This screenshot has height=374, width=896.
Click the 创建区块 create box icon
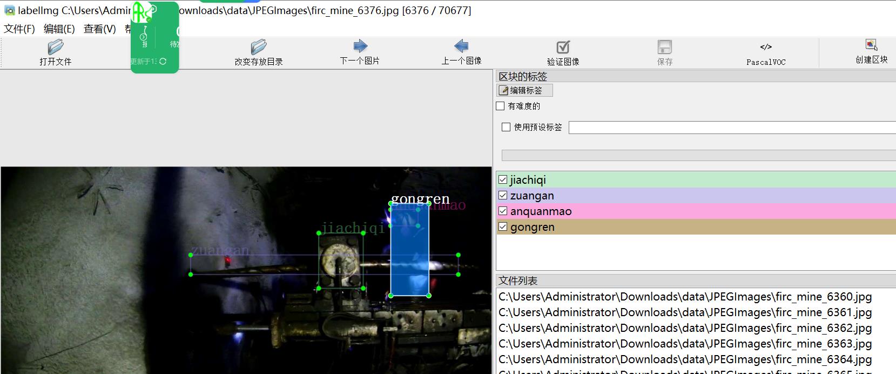(871, 45)
